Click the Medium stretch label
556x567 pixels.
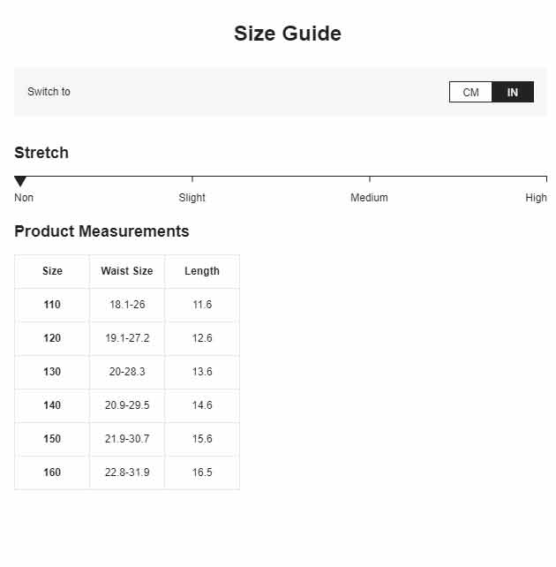click(369, 198)
